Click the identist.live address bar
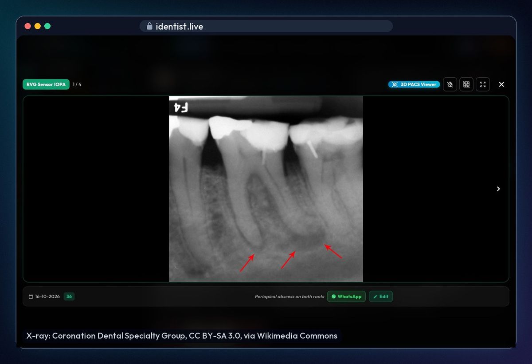Image resolution: width=532 pixels, height=364 pixels. tap(266, 26)
